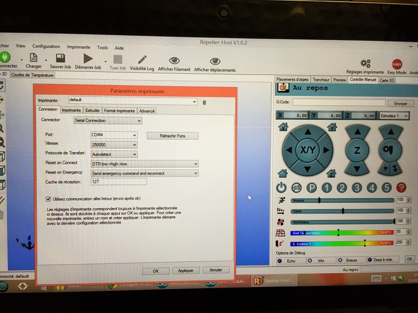Viewport: 418px width, 313px height.
Task: Switch to Format imprimante tab
Action: click(119, 111)
